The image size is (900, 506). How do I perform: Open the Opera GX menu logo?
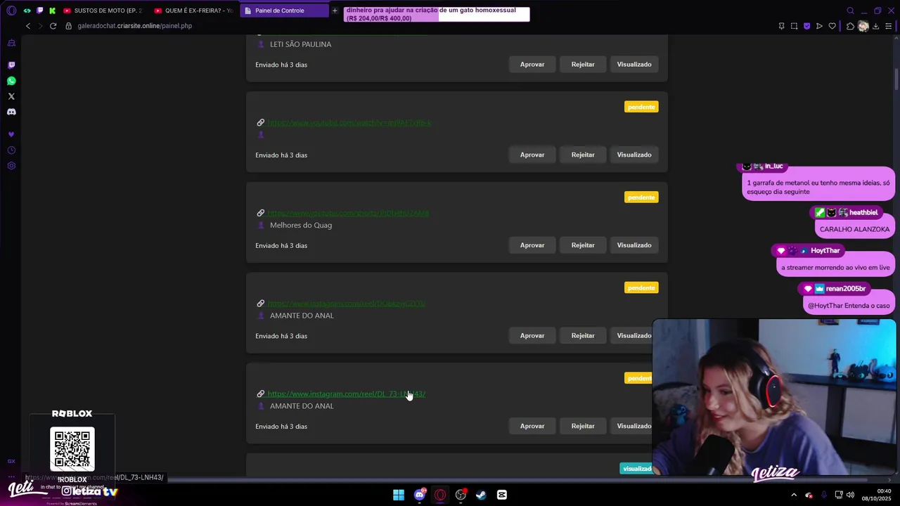pos(11,11)
